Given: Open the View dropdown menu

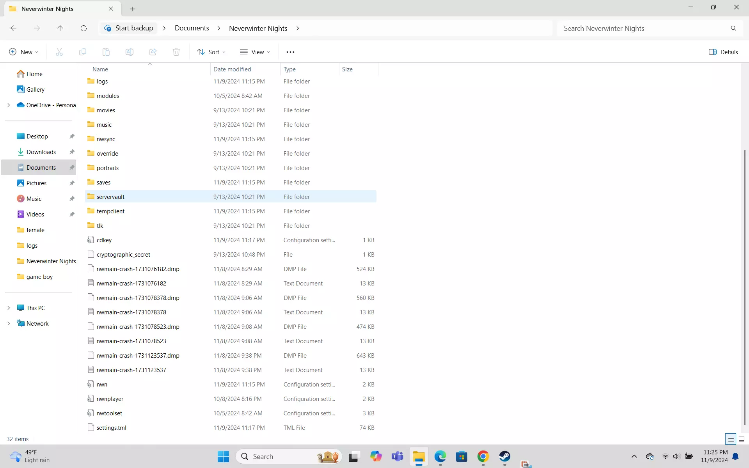Looking at the screenshot, I should click(255, 52).
